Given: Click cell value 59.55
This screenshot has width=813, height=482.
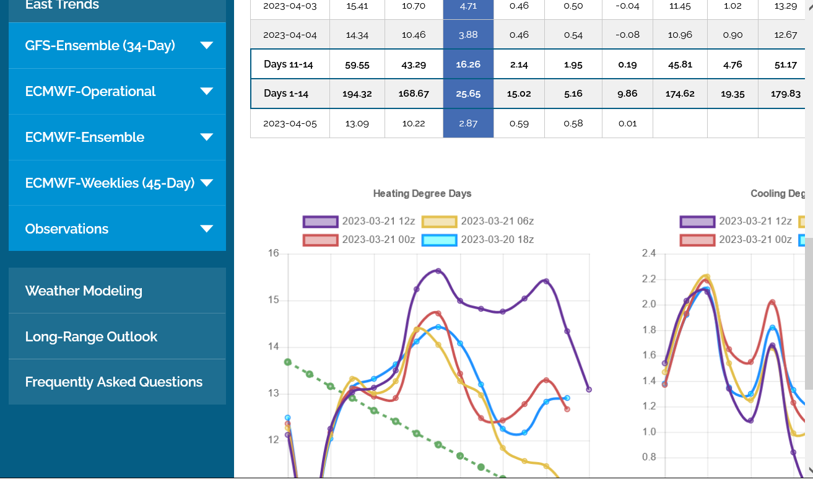Looking at the screenshot, I should click(357, 64).
